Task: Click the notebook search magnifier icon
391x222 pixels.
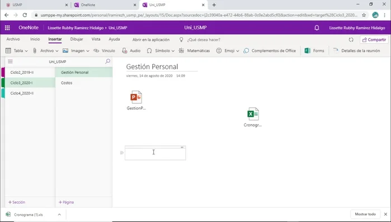Action: click(x=107, y=62)
